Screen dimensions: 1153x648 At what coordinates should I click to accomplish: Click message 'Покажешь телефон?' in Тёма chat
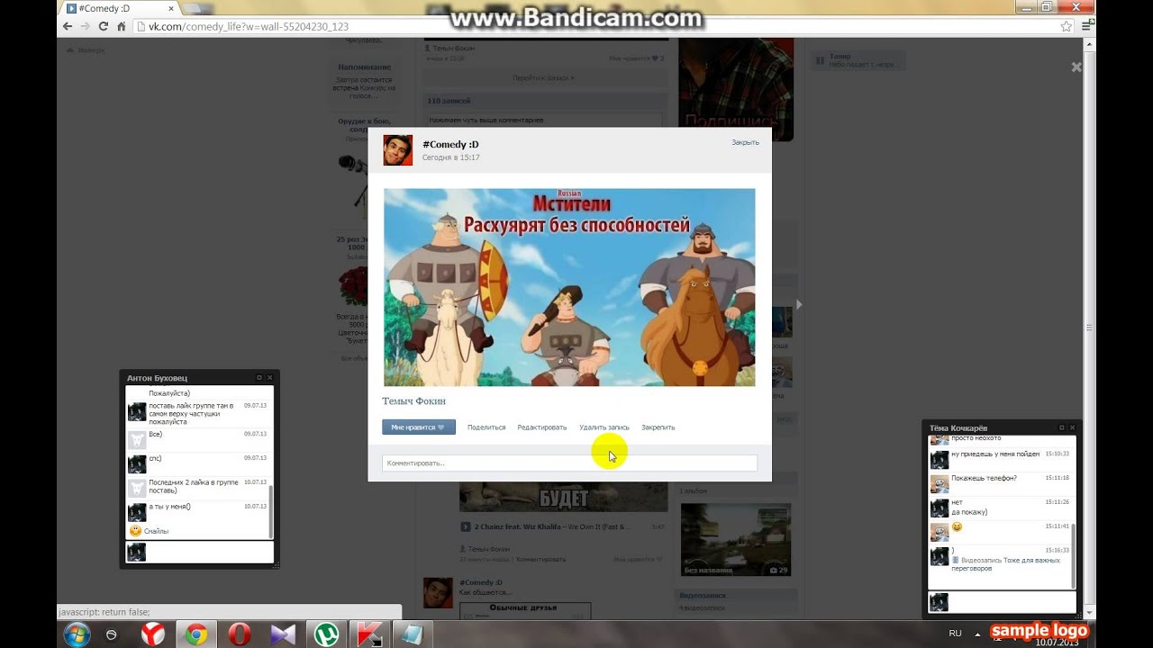pyautogui.click(x=984, y=478)
